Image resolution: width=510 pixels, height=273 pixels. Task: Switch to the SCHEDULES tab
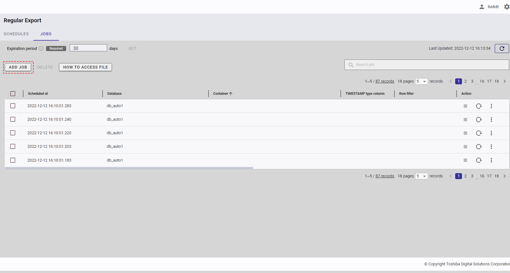[x=16, y=34]
